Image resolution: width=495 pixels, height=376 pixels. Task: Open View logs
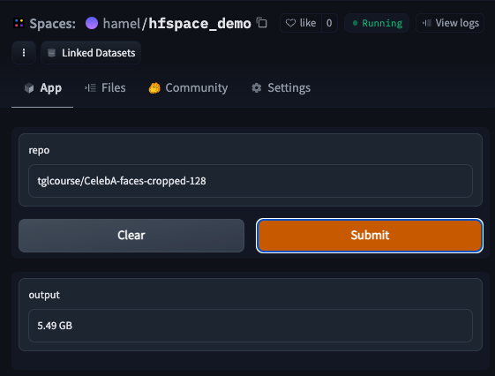450,23
